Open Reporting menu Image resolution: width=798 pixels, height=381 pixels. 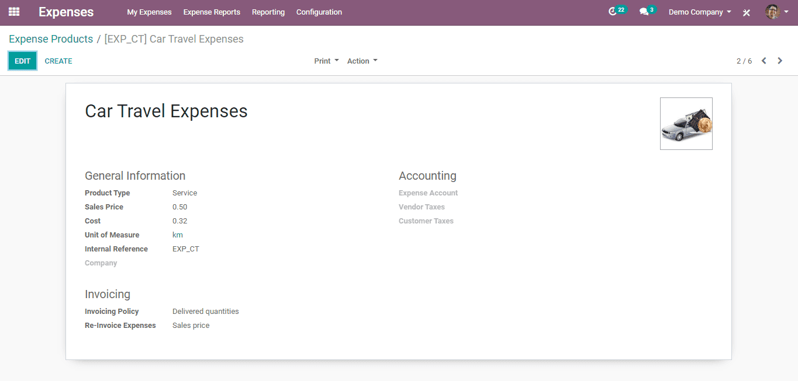pyautogui.click(x=268, y=12)
